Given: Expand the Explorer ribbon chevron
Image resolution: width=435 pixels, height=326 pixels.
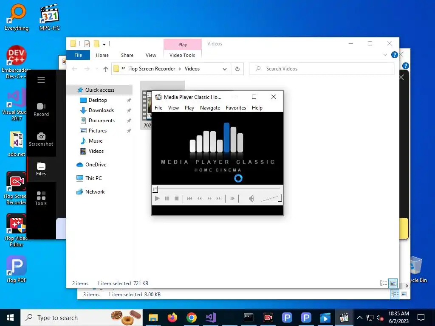Looking at the screenshot, I should (385, 55).
